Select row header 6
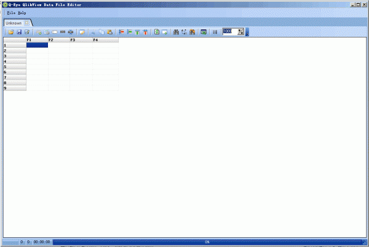This screenshot has height=247, width=369. pyautogui.click(x=15, y=72)
